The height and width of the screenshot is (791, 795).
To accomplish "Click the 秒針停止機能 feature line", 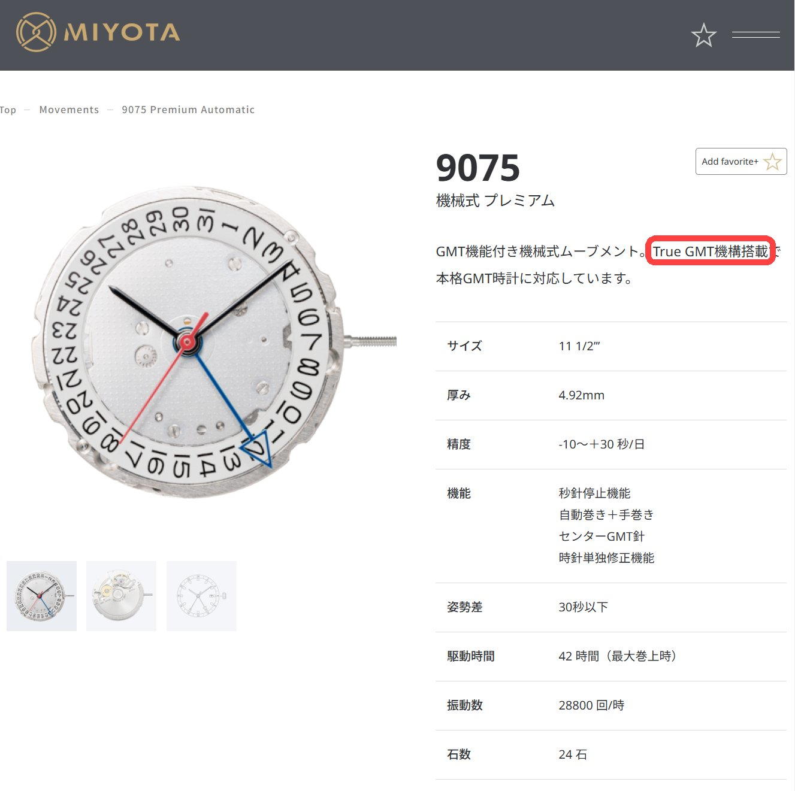I will coord(594,493).
